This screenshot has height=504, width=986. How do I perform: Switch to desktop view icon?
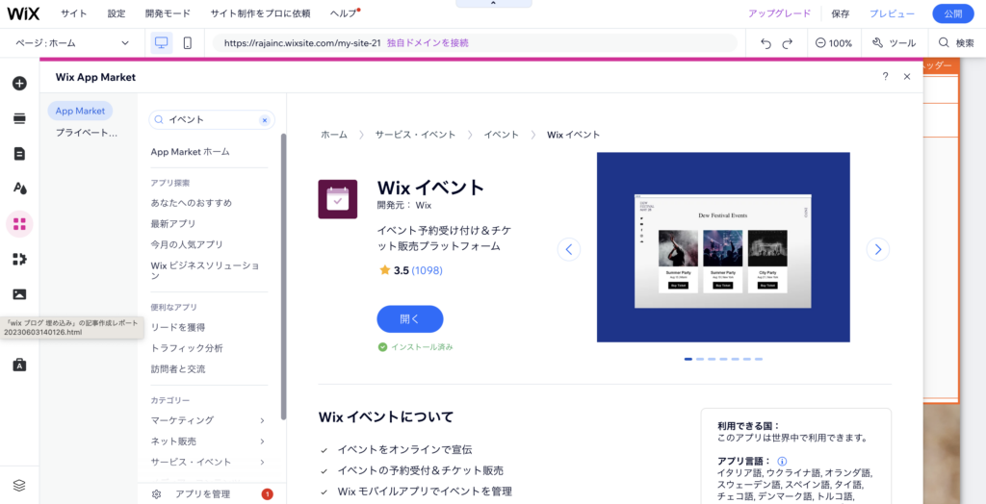click(162, 42)
